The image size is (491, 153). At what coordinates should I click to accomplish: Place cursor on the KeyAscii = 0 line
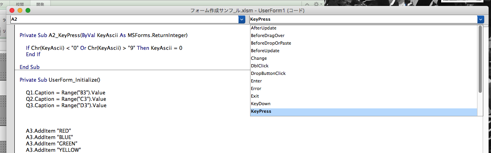click(x=104, y=48)
